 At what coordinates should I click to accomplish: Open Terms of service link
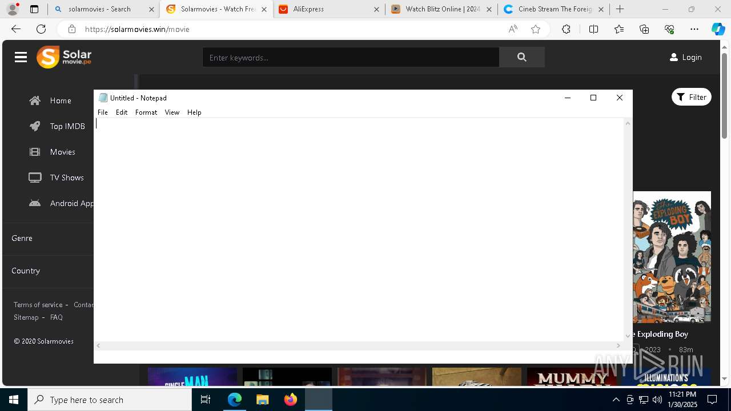click(38, 305)
